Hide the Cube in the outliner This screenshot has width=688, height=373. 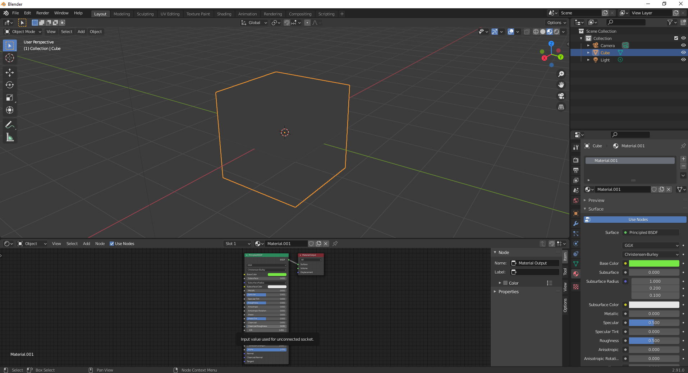(683, 52)
